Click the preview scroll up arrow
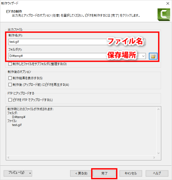The width and height of the screenshot is (172, 180). [159, 109]
